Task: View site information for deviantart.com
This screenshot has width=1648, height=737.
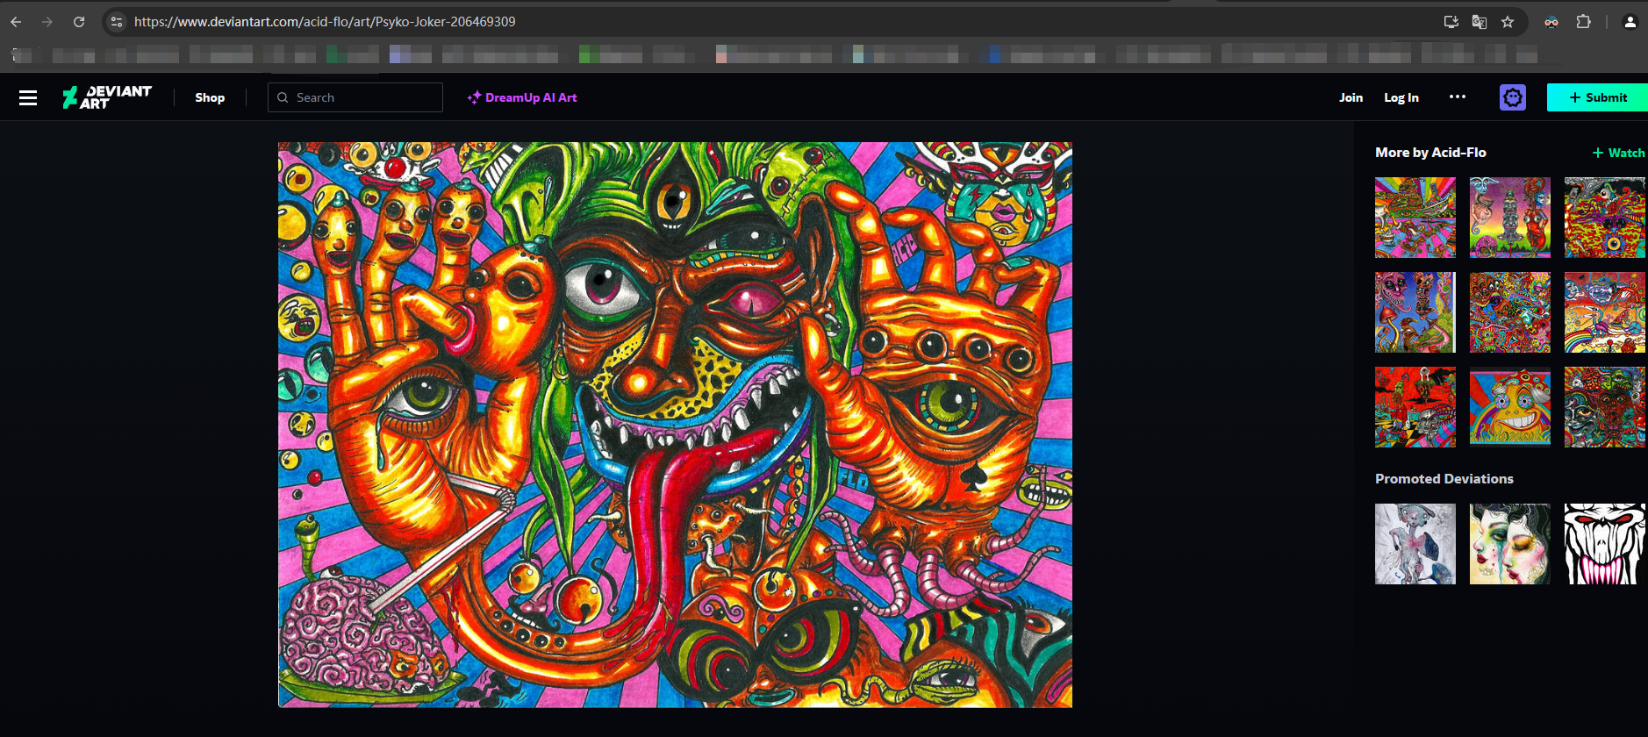Action: (x=117, y=22)
